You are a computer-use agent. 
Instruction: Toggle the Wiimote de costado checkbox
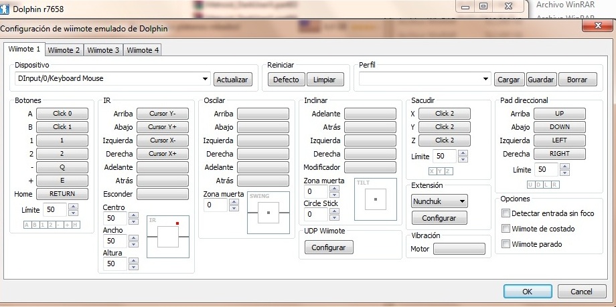[506, 229]
